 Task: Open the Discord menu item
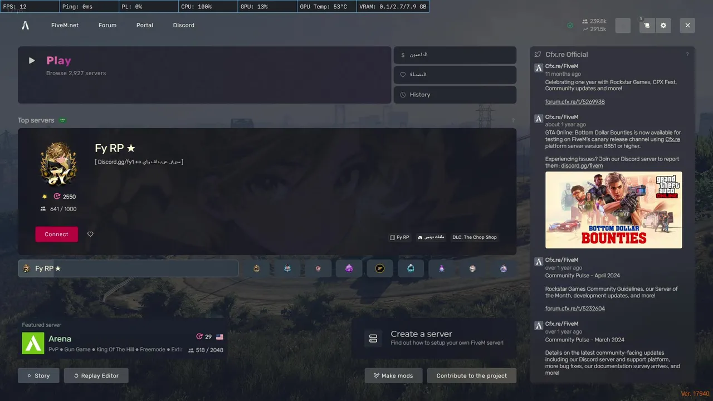(184, 25)
